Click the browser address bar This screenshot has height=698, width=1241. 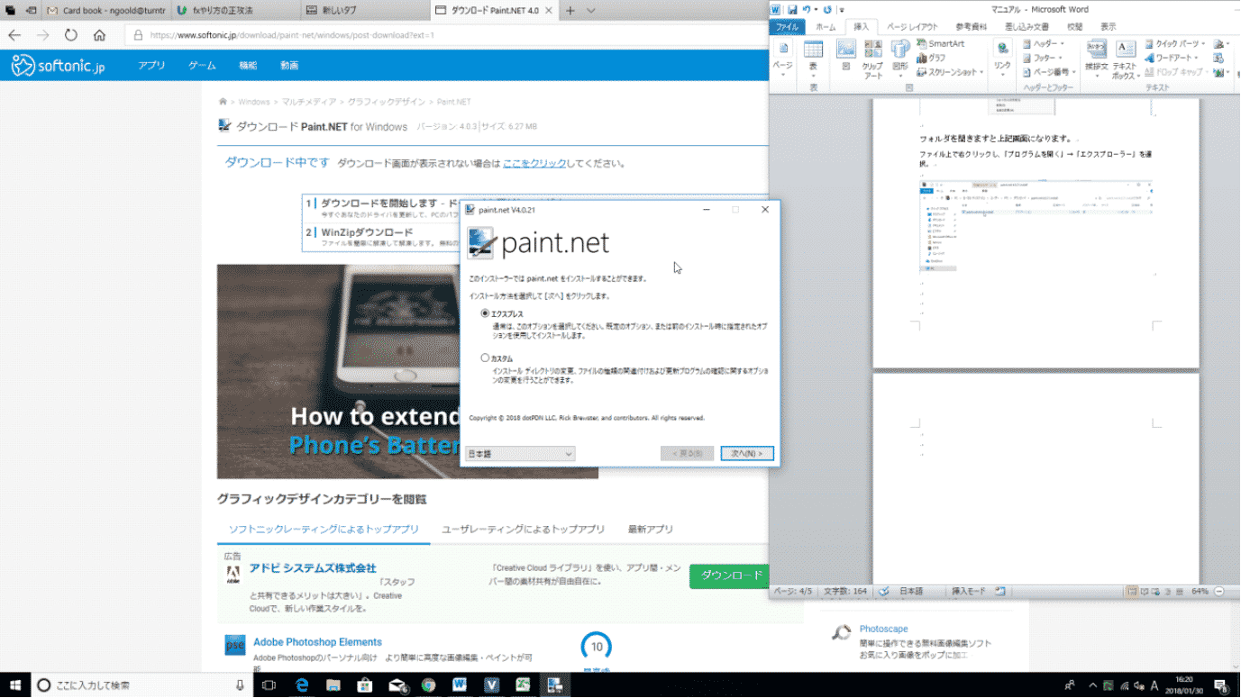pyautogui.click(x=448, y=35)
